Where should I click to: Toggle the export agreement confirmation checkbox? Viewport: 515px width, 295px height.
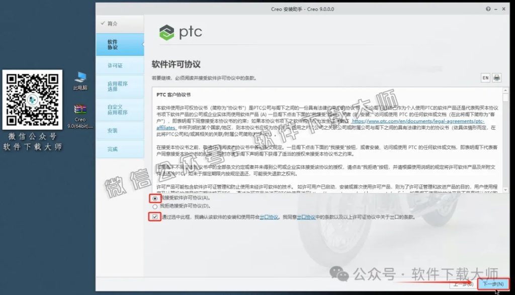(x=155, y=217)
